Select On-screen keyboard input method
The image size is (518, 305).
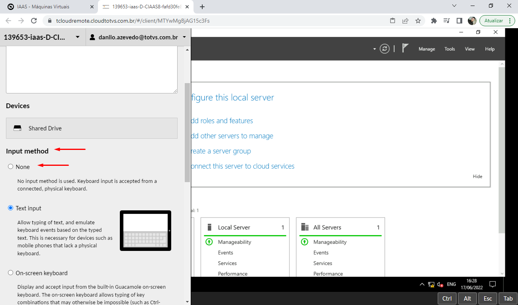pyautogui.click(x=11, y=273)
